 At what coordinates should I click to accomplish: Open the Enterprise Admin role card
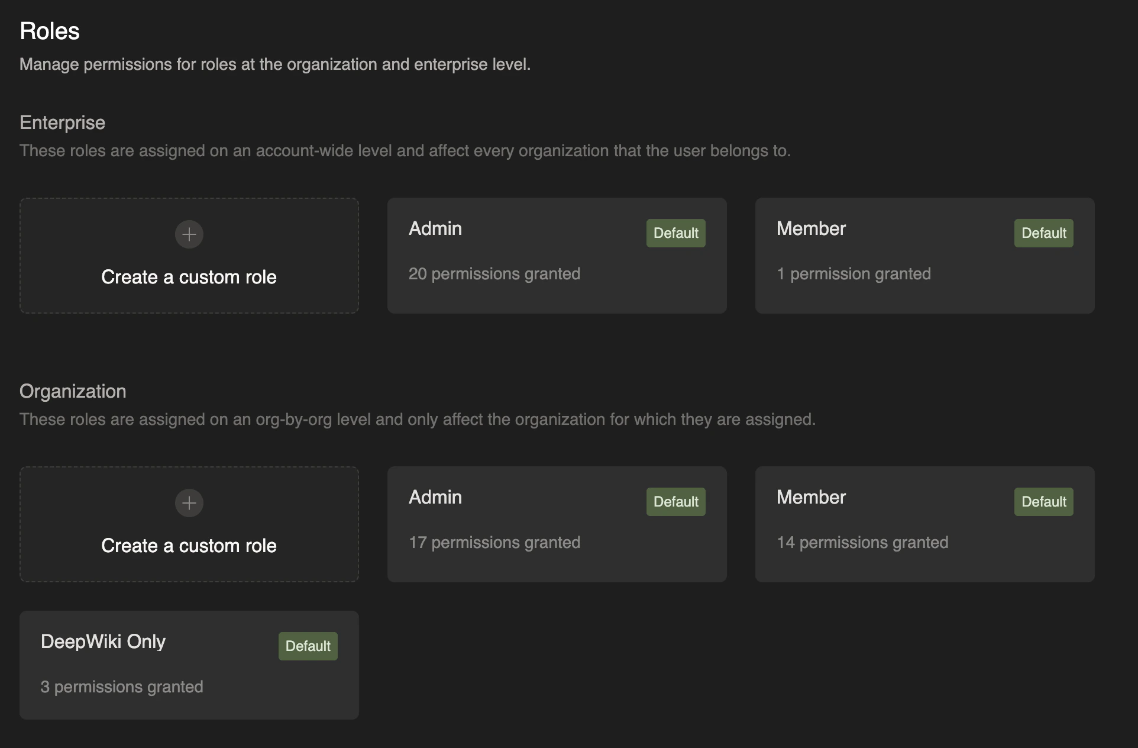point(557,256)
